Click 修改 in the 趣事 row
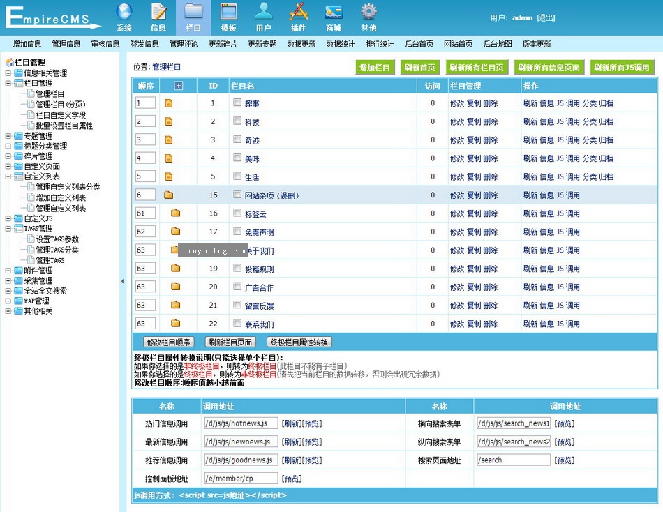This screenshot has height=512, width=663. coord(457,103)
